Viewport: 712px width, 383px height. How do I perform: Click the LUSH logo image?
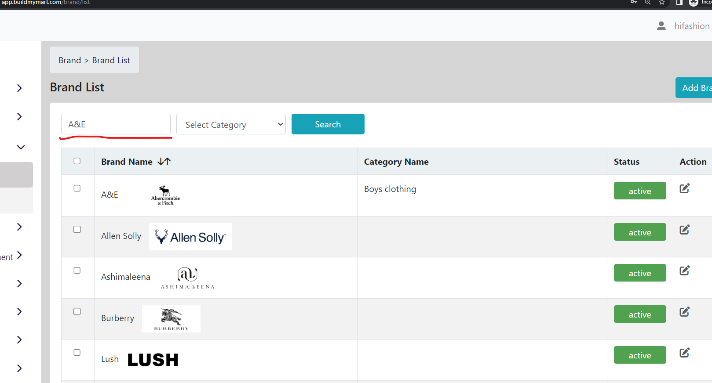point(153,360)
